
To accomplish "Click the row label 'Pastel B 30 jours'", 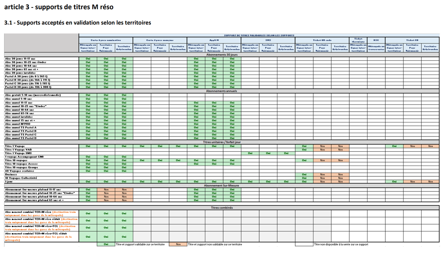I will click(x=27, y=80).
